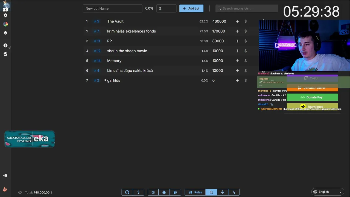Toggle total visibility eye icon
This screenshot has height=197, width=350.
point(20,193)
